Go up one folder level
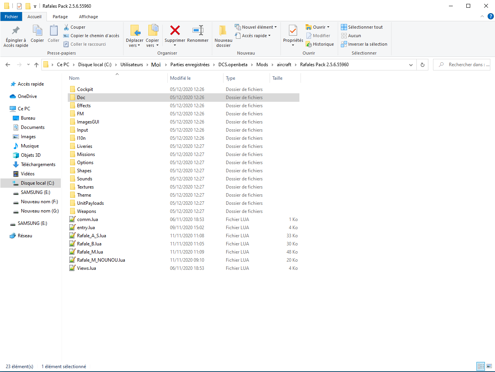The width and height of the screenshot is (495, 372). coord(36,65)
